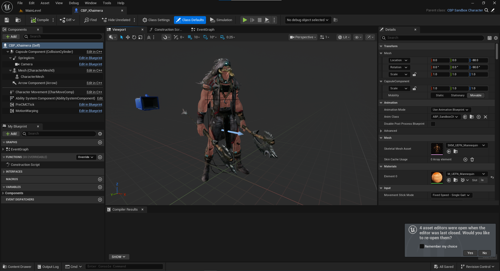Open the Lit view mode dropdown

coord(344,37)
